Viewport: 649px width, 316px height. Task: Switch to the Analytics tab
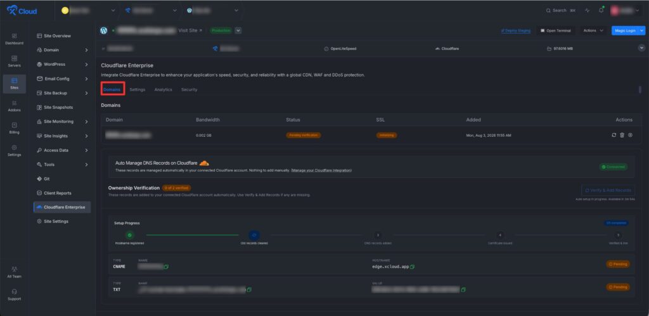point(163,89)
